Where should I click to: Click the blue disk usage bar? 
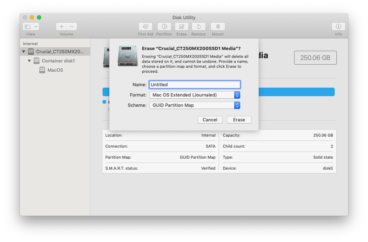tap(296, 92)
